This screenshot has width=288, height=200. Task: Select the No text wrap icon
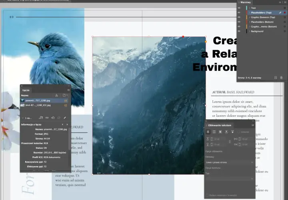click(208, 132)
